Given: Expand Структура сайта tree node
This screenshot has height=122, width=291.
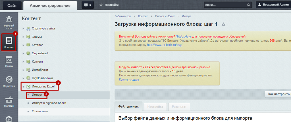Looking at the screenshot, I should (23, 29).
